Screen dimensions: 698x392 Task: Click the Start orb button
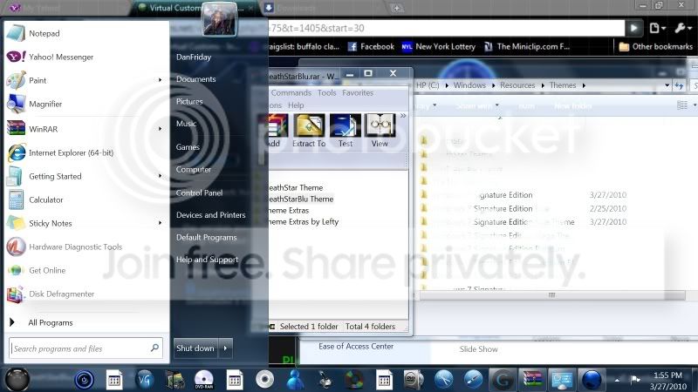(x=17, y=379)
